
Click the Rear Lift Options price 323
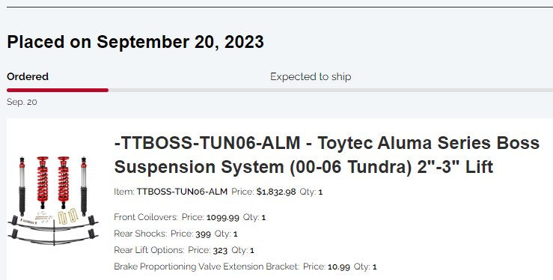(220, 251)
